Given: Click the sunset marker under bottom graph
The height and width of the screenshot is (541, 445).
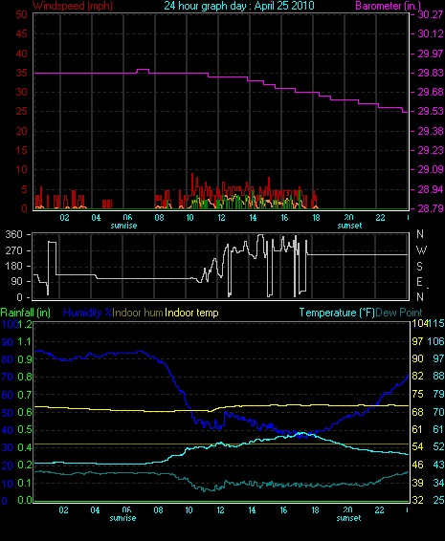Looking at the screenshot, I should (348, 518).
